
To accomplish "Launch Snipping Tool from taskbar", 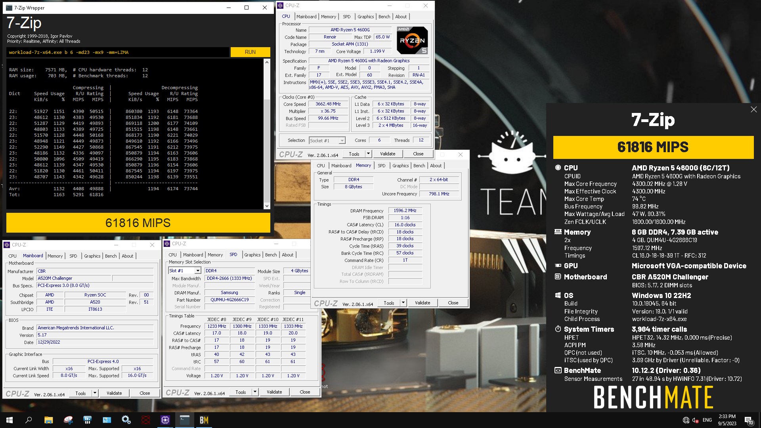I will point(68,420).
